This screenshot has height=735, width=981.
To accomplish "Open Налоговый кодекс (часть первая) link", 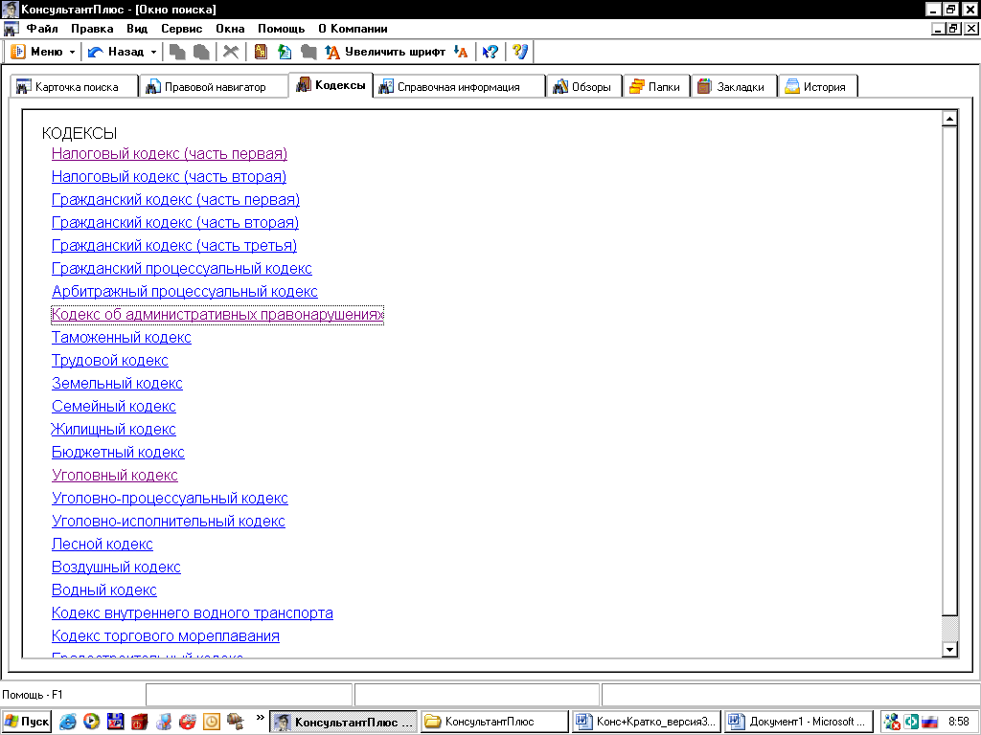I will (170, 154).
